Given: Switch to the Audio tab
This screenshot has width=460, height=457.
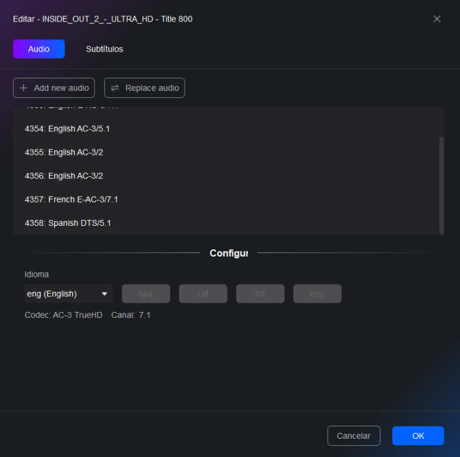Looking at the screenshot, I should 38,49.
